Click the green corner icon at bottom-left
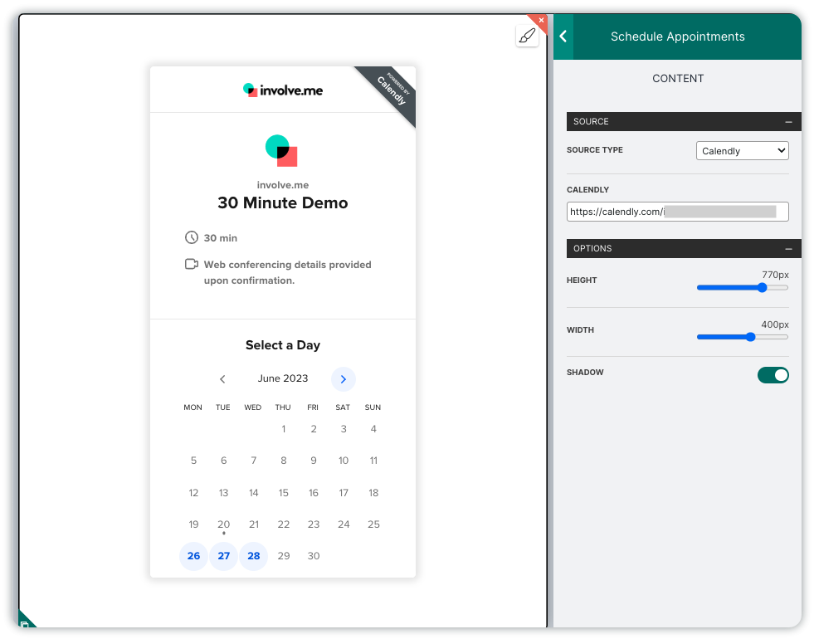This screenshot has width=814, height=639. (24, 622)
